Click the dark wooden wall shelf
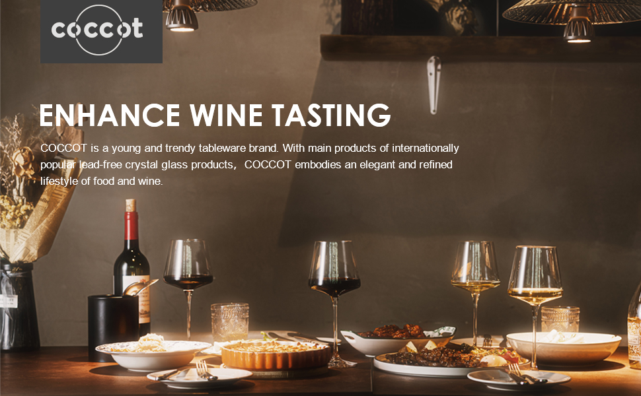Screen dimensions: 641x396 pos(480,48)
